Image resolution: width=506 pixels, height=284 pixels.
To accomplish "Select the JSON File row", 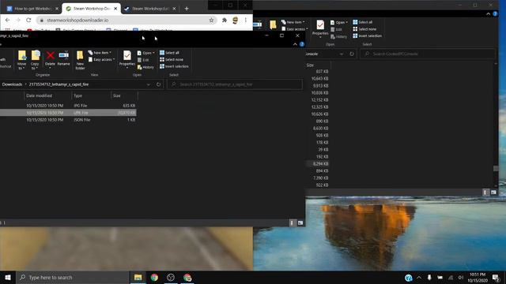I will (x=68, y=120).
